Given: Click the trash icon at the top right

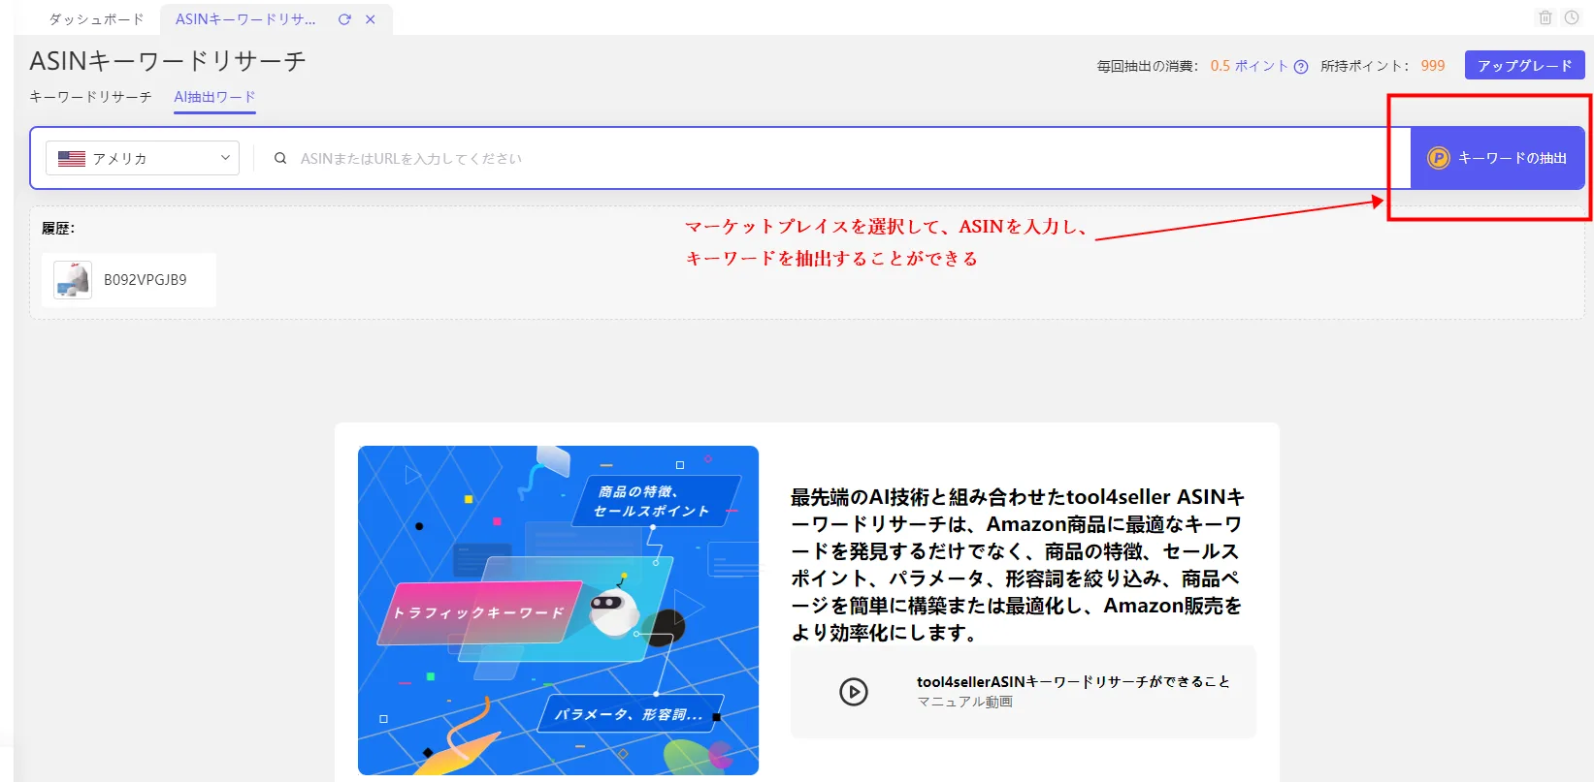Looking at the screenshot, I should pyautogui.click(x=1545, y=17).
